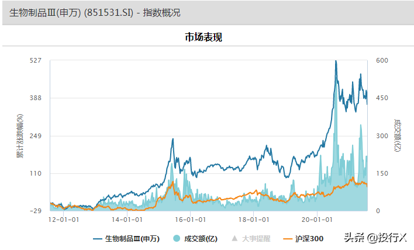
Task: Hide the 沪深300 series via legend label
Action: pos(309,238)
